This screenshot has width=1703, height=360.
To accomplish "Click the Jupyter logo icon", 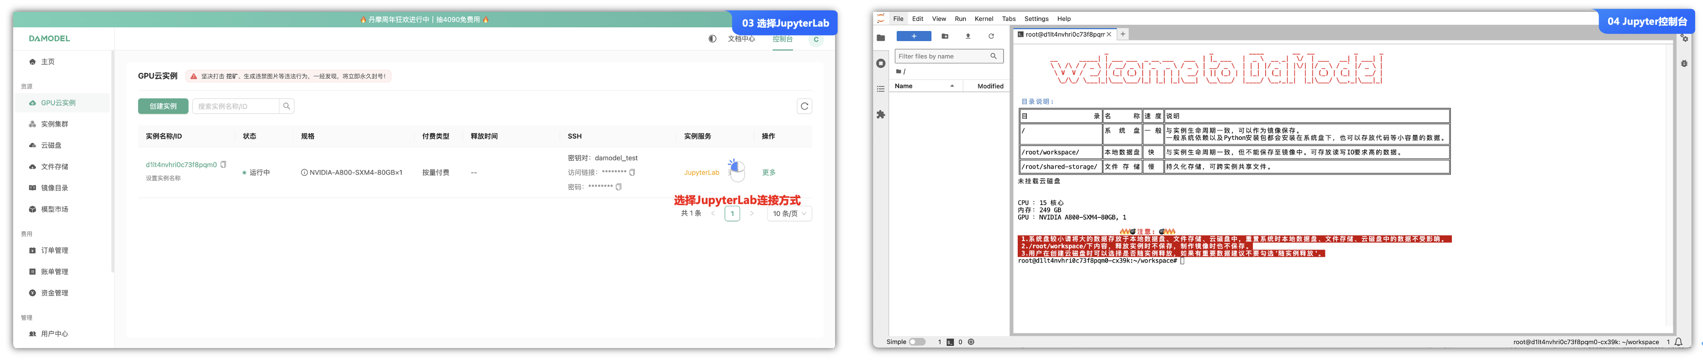I will tap(881, 19).
